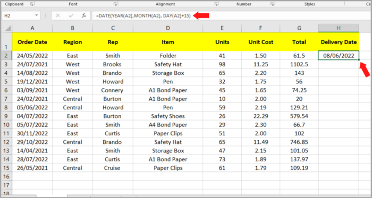Image resolution: width=372 pixels, height=198 pixels.
Task: Open the Clipboard group dialog launcher
Action: [x=31, y=4]
